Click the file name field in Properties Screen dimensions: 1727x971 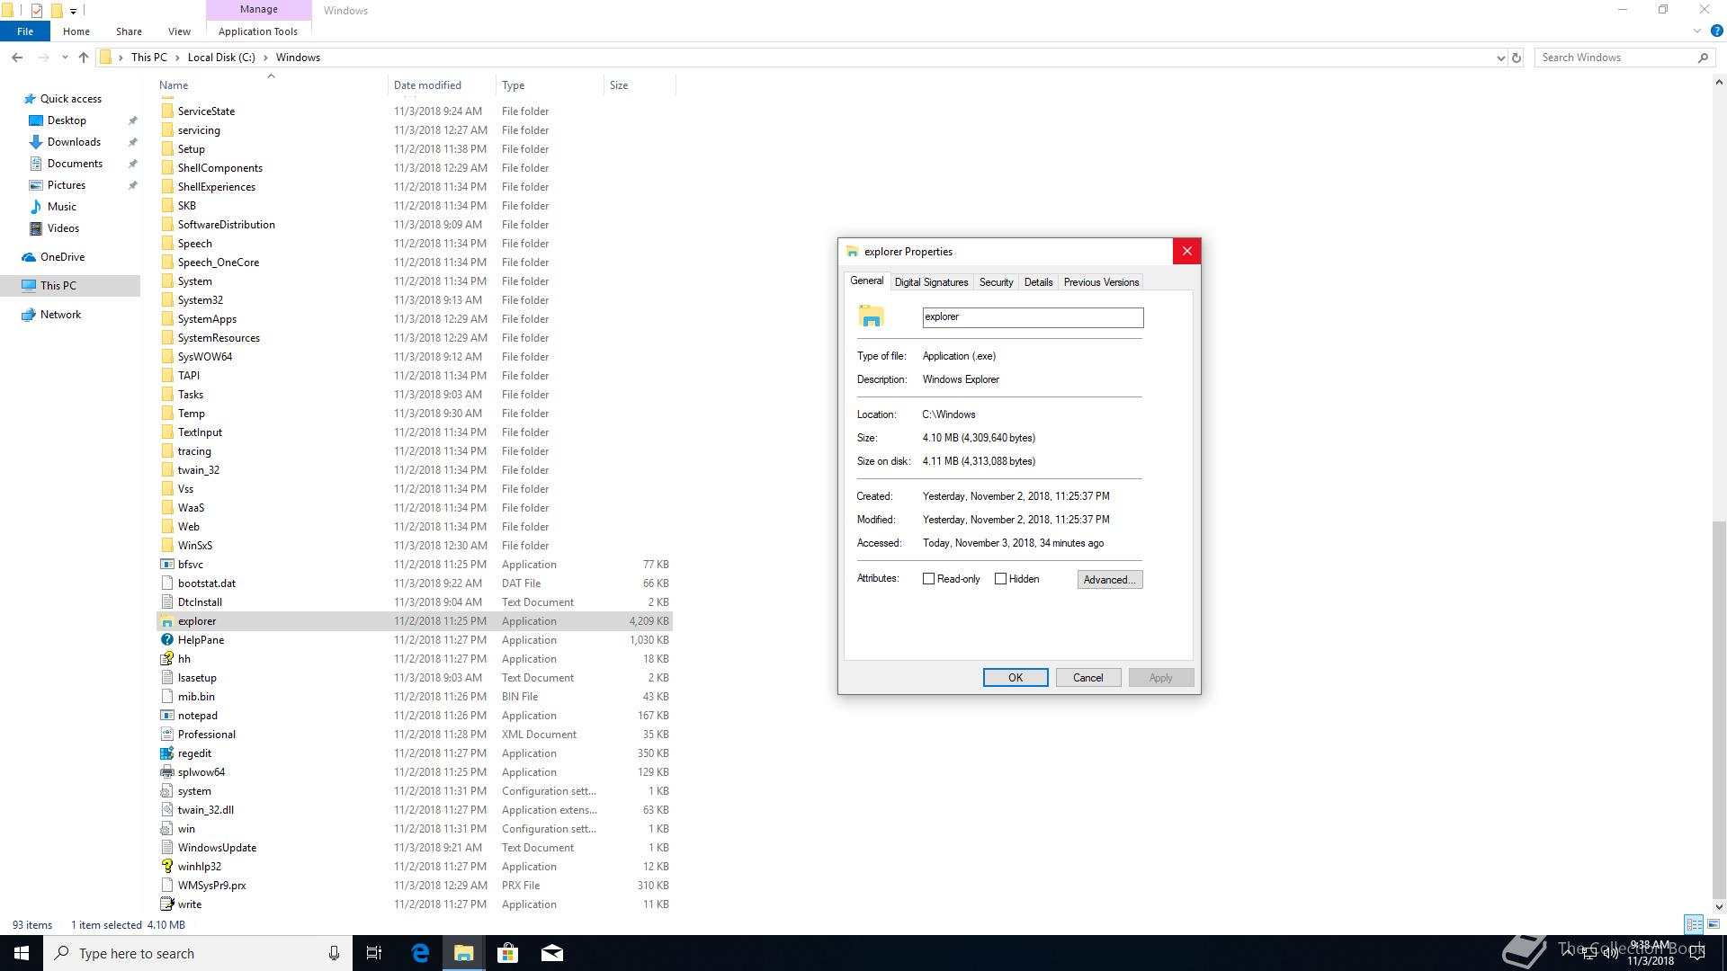[x=1033, y=317]
